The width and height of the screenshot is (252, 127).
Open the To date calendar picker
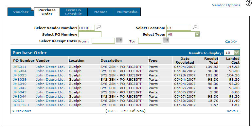pos(166,40)
